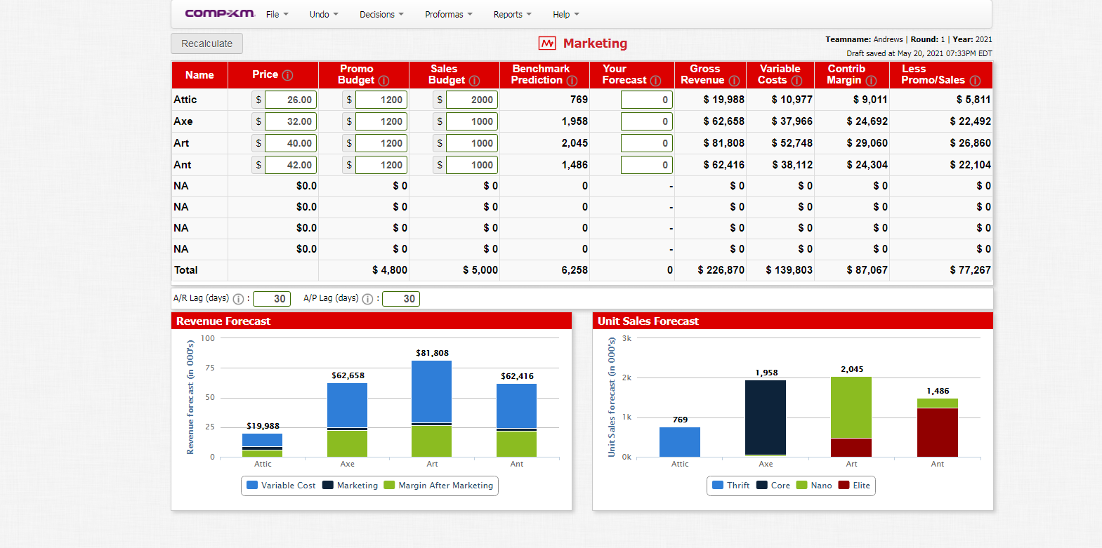The height and width of the screenshot is (548, 1102).
Task: Click the Art revenue bar $81,808
Action: click(x=432, y=408)
